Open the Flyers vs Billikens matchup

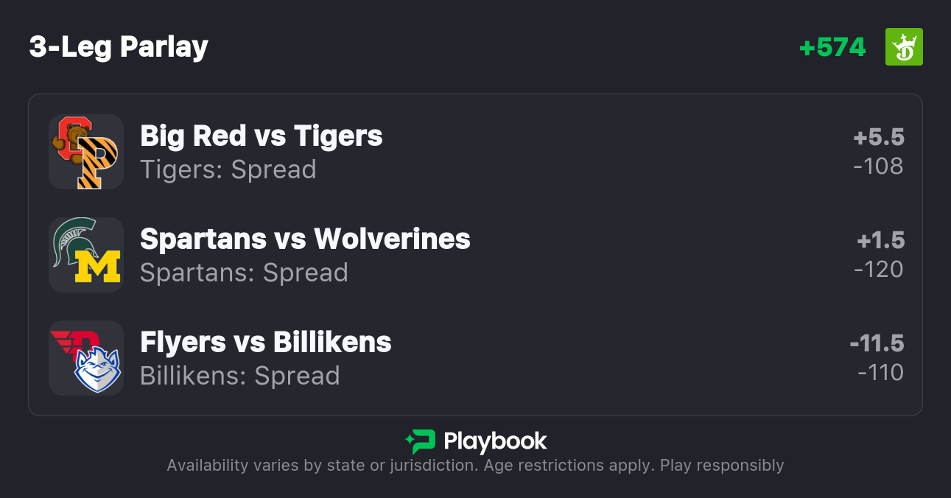(x=266, y=343)
